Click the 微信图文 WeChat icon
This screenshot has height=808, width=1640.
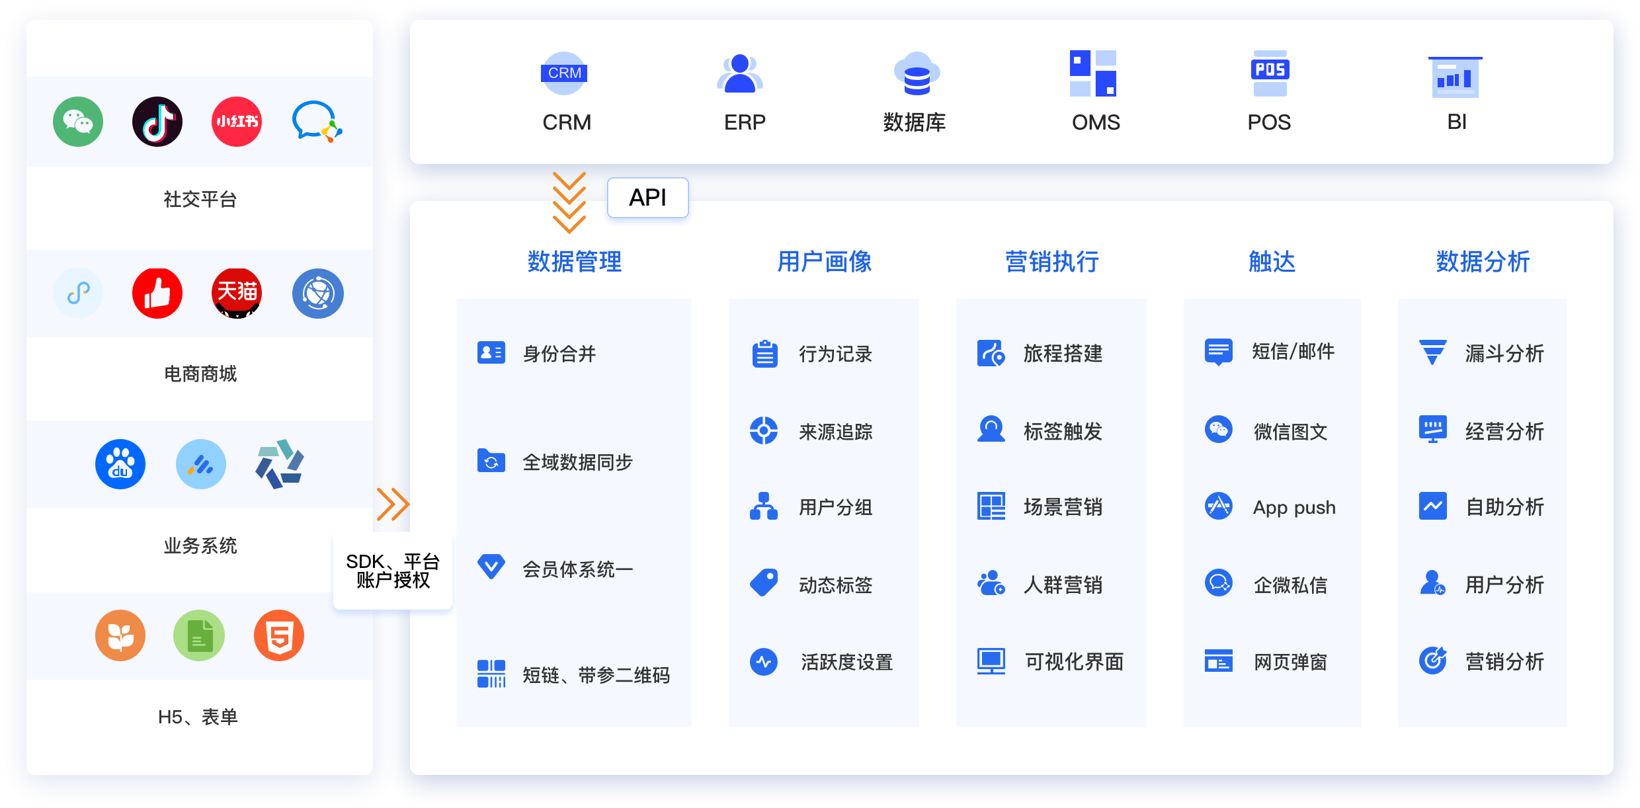pos(1219,429)
